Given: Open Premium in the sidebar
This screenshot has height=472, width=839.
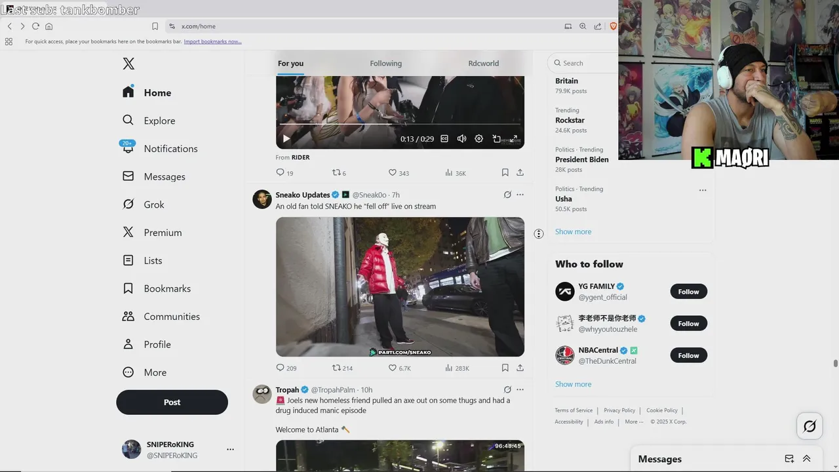Looking at the screenshot, I should coord(152,232).
